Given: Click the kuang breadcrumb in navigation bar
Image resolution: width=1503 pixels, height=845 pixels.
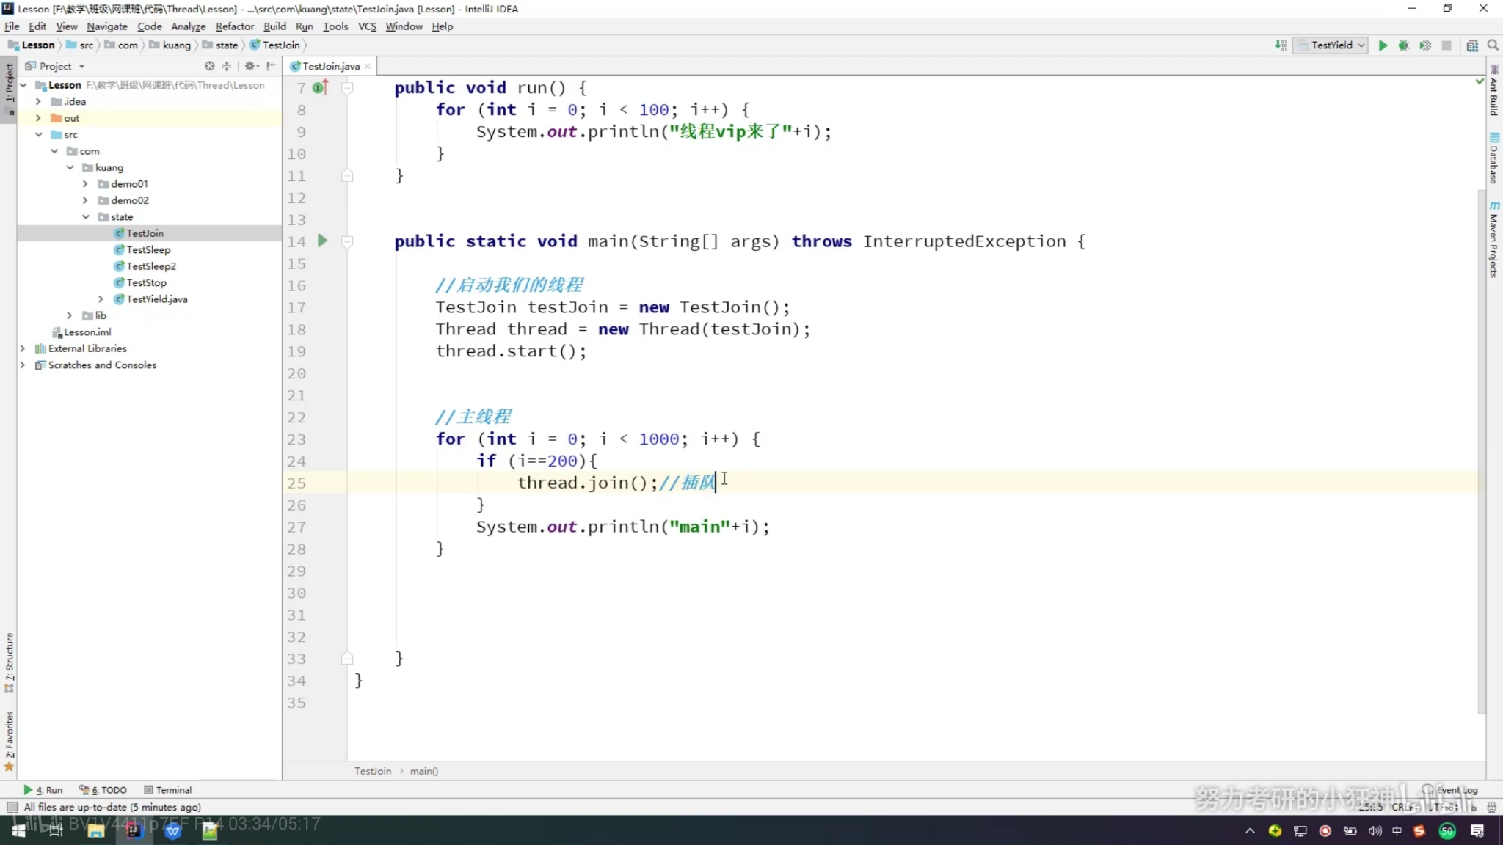Looking at the screenshot, I should (170, 45).
